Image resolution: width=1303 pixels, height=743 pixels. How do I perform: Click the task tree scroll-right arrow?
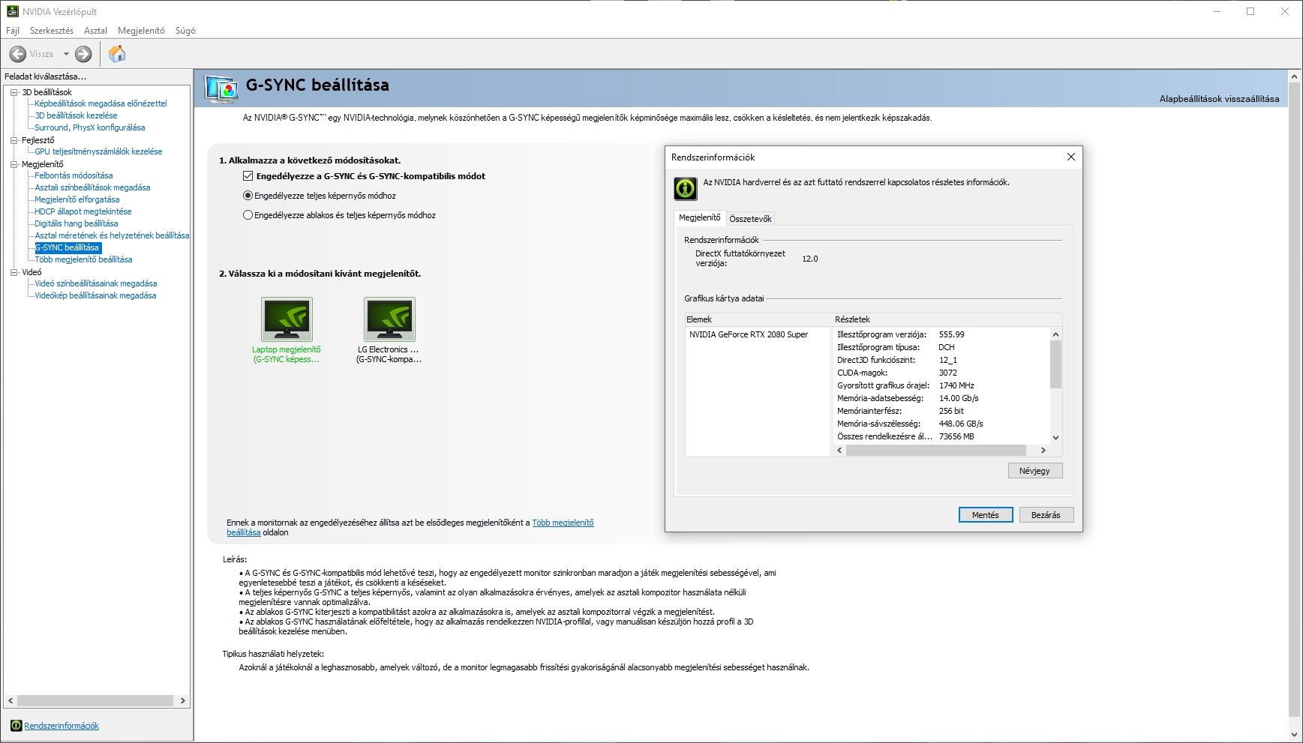point(182,700)
